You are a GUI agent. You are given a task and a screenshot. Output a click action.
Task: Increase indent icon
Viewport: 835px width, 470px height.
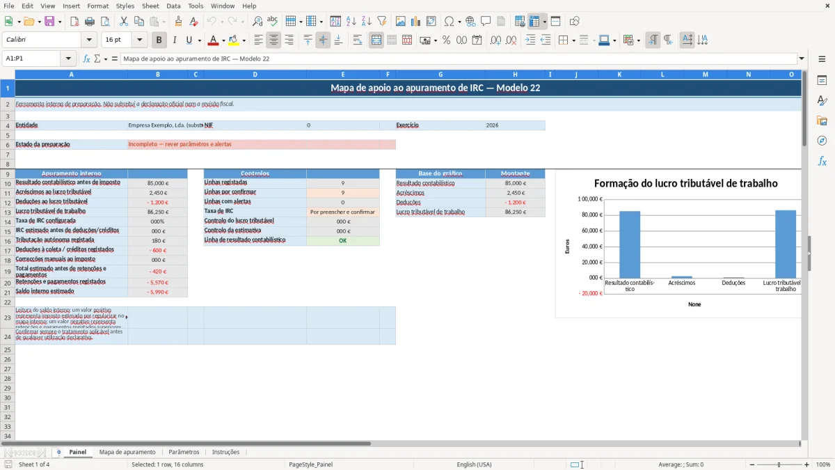point(530,40)
